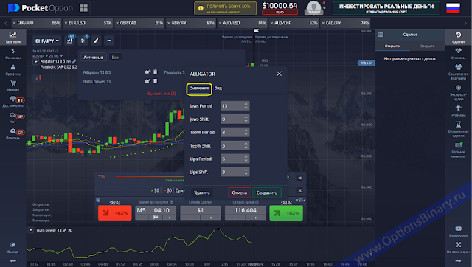Open settings gear for Bulls power 13

tap(147, 81)
